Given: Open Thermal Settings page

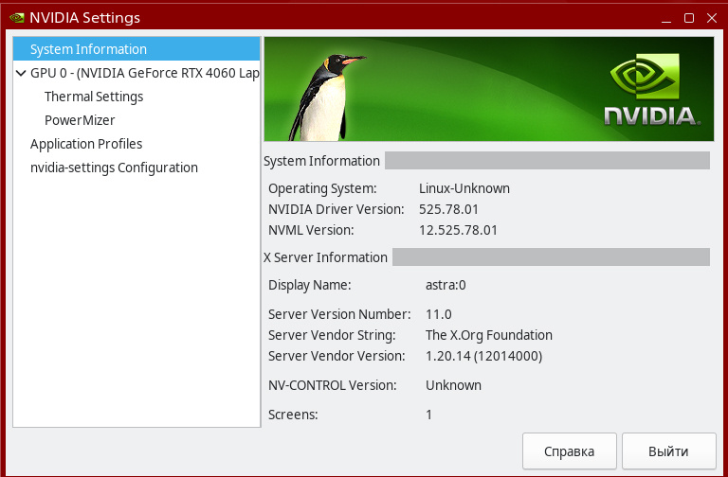Looking at the screenshot, I should (94, 97).
